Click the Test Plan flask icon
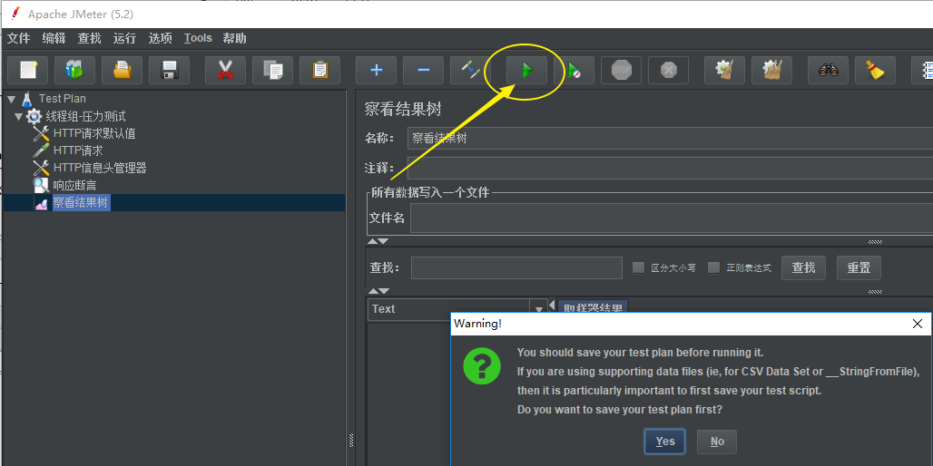The image size is (933, 466). coord(26,99)
